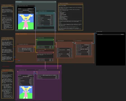Click the negative prompt text area
The height and width of the screenshot is (101, 126).
click(45, 56)
